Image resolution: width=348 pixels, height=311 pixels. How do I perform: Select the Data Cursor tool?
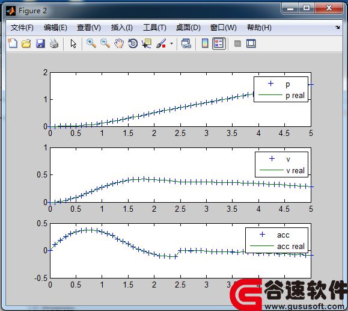(x=147, y=43)
